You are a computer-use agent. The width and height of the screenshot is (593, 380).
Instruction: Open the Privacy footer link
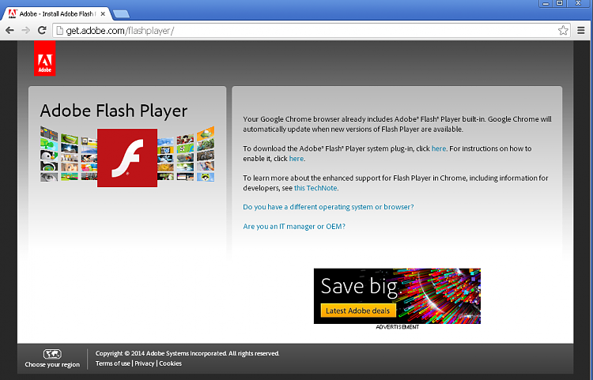[x=145, y=363]
